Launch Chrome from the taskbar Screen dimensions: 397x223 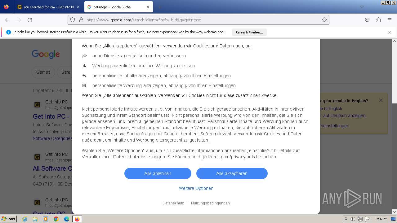click(56, 219)
